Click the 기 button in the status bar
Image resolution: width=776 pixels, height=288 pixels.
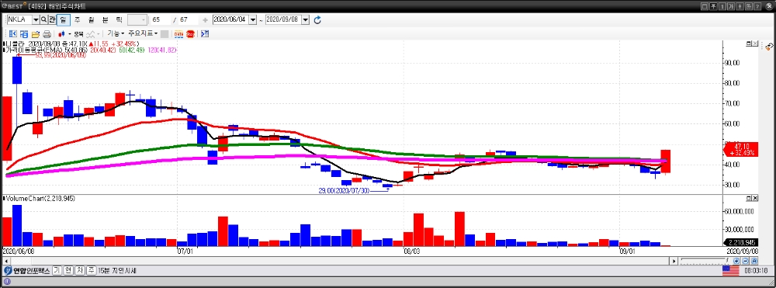coord(57,271)
